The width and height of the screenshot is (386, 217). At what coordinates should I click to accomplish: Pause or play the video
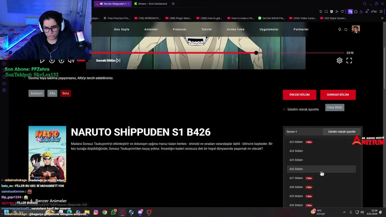pyautogui.click(x=42, y=61)
